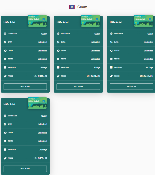Click the 'US $35.00' price
Viewport: 155px width, 175px height.
click(147, 76)
